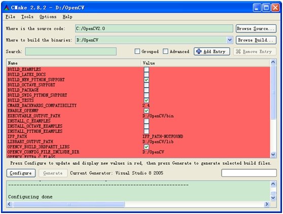Uncheck OPENCV_BUILD_3RDPARTY_LIBS checkbox
Image resolution: width=283 pixels, height=214 pixels.
147,147
